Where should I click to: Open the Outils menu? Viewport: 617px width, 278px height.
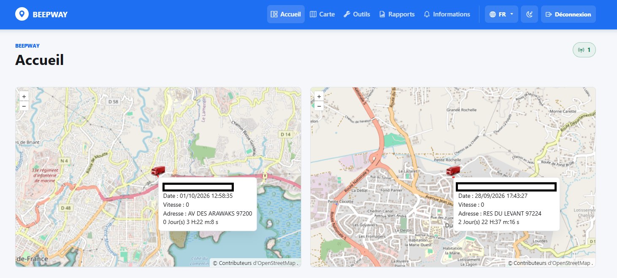pos(357,14)
